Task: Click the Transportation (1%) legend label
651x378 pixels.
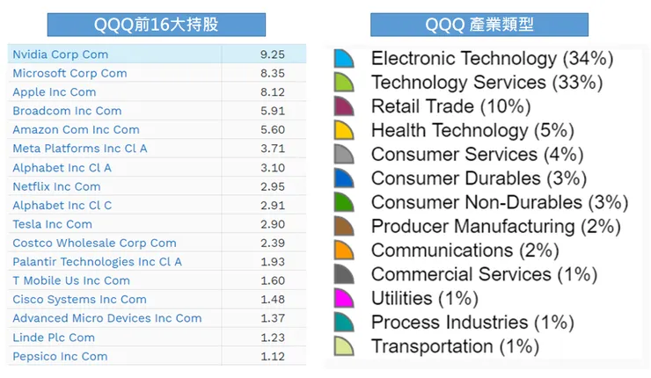Action: 455,346
